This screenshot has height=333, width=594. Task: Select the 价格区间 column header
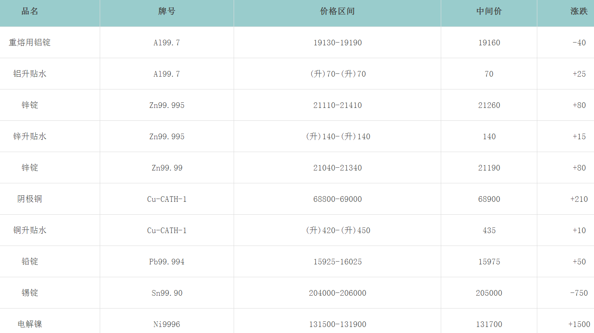[337, 11]
